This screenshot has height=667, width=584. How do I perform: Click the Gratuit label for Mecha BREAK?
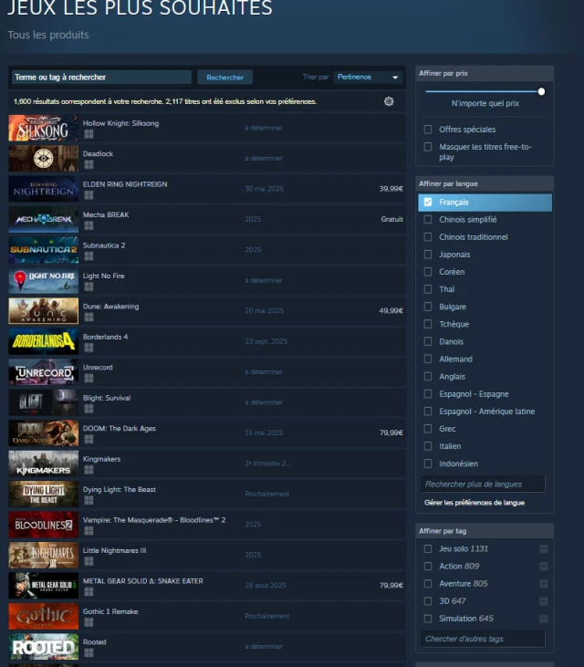[391, 220]
